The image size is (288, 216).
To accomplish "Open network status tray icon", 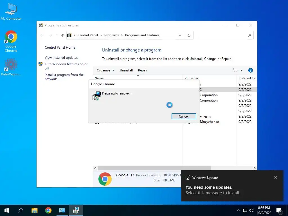I will click(x=245, y=210).
